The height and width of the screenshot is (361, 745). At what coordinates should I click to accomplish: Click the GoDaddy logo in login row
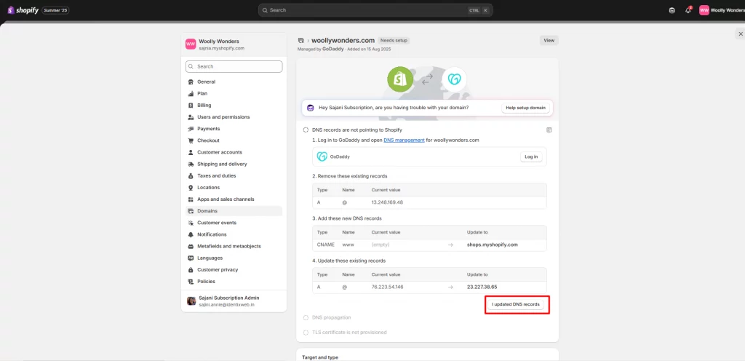click(322, 156)
